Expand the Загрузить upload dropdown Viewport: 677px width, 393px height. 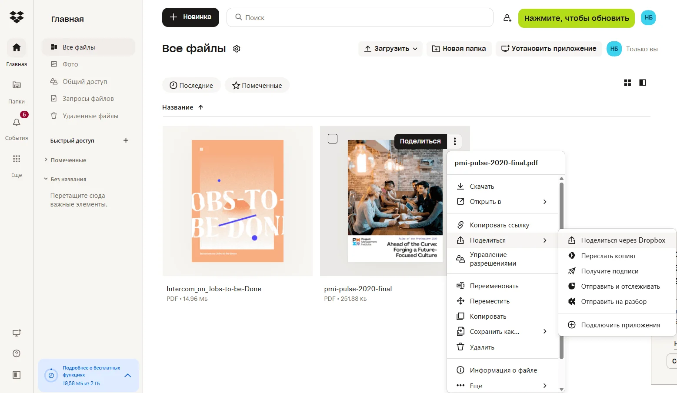click(x=391, y=49)
